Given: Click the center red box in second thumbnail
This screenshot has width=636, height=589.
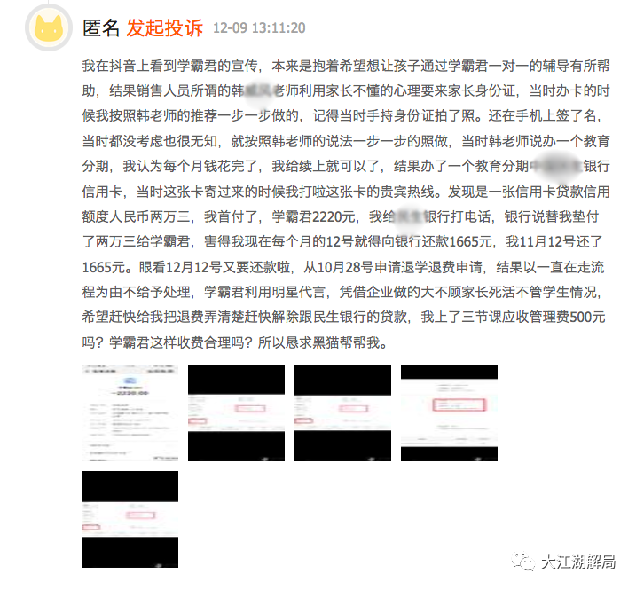Looking at the screenshot, I should [250, 408].
